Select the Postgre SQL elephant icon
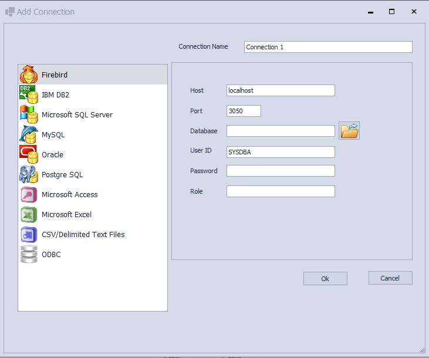Screen dimensions: 429x358 coord(29,174)
